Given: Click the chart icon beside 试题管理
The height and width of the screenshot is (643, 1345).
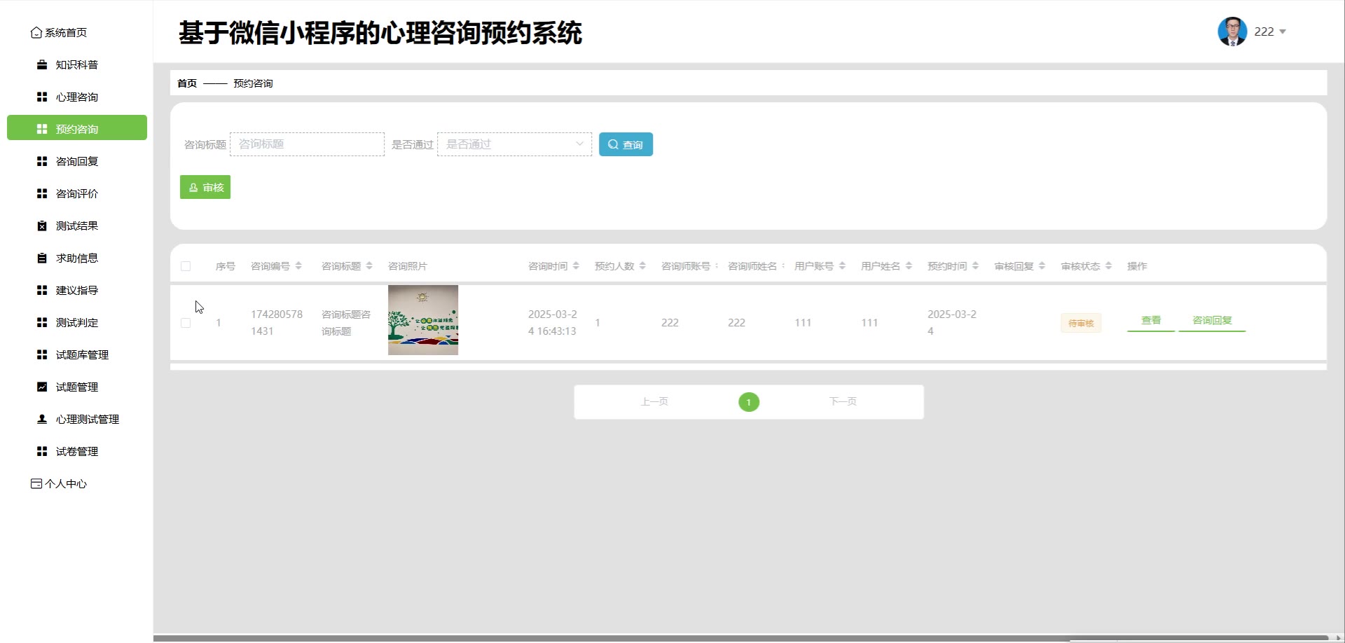Looking at the screenshot, I should [x=42, y=387].
